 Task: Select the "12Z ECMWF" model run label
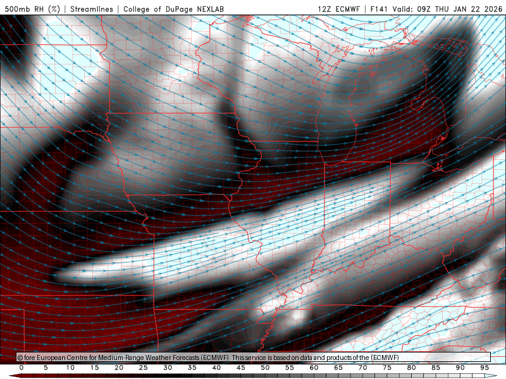339,9
